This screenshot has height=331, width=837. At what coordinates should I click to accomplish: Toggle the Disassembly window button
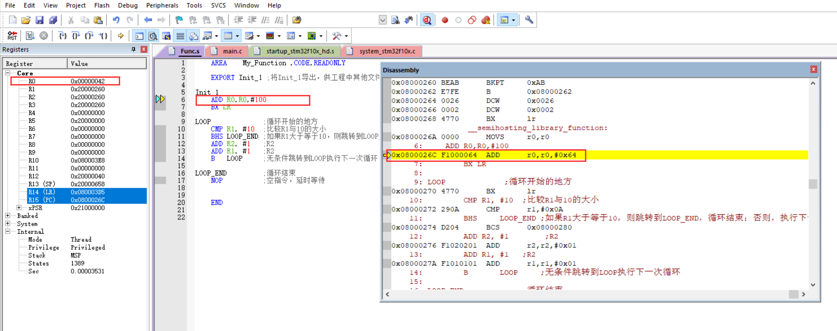click(x=153, y=36)
